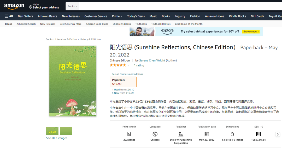Click Dixie W Publishing Corporation text

click(181, 141)
